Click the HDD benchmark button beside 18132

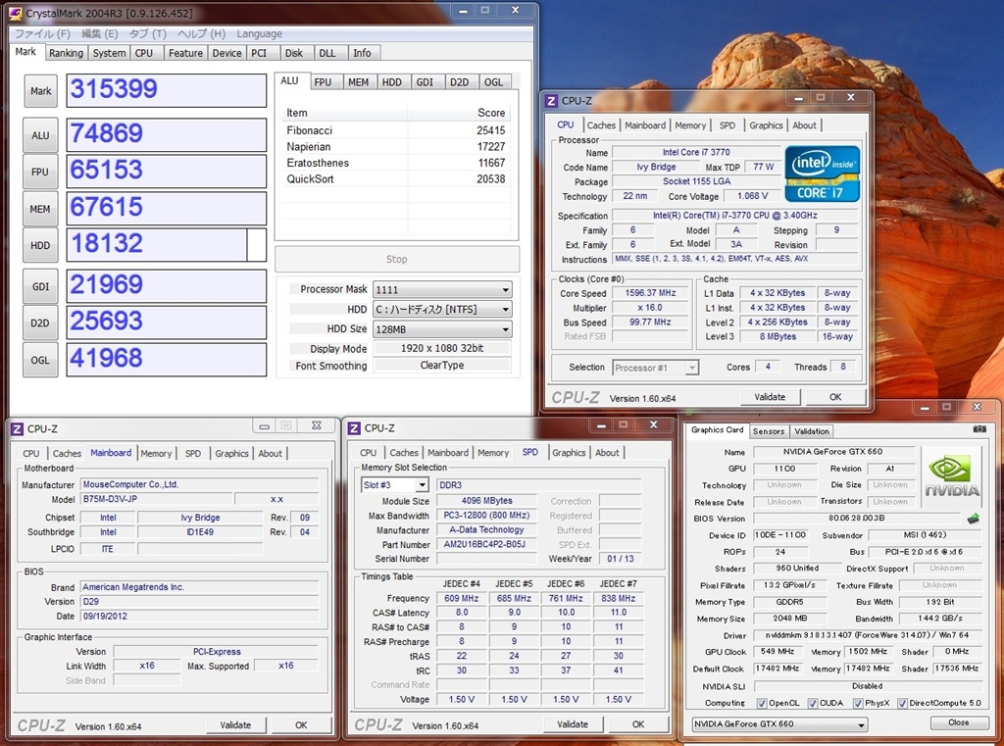pos(40,245)
